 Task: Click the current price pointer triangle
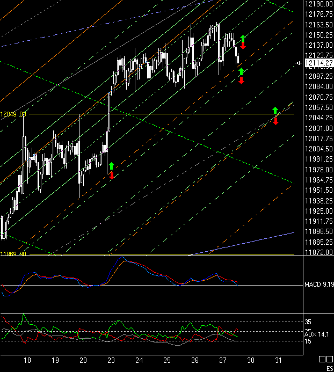tap(299, 63)
